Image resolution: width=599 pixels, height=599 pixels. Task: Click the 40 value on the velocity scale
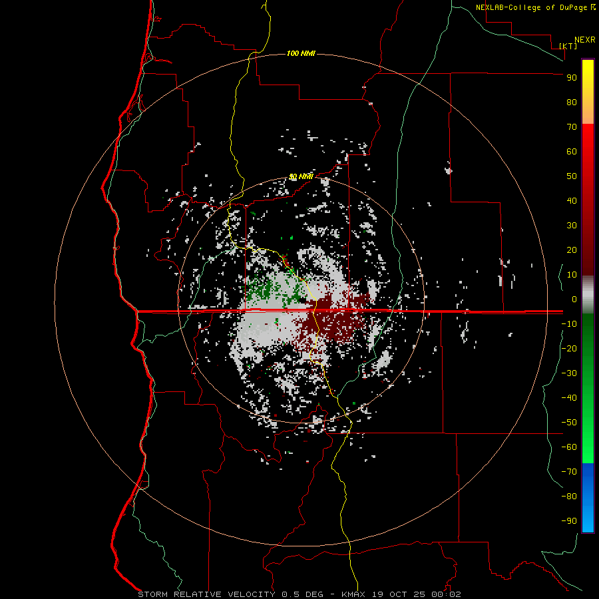coord(572,201)
